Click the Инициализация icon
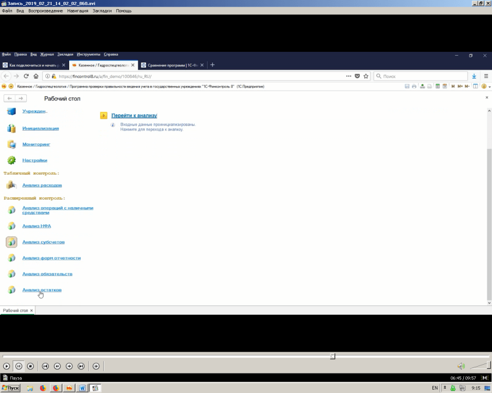492x393 pixels. [12, 129]
